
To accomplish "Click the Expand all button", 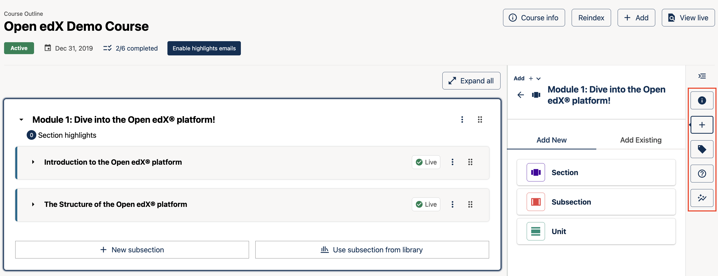I will (471, 81).
